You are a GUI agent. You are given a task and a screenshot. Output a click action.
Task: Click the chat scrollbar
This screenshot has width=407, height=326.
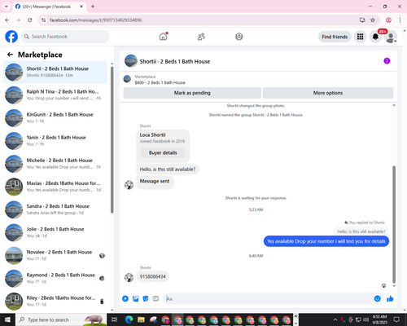[x=394, y=224]
